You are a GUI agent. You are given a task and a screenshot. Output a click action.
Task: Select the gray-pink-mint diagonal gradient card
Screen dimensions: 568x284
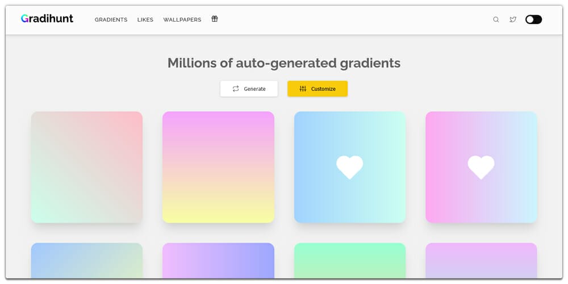(87, 167)
